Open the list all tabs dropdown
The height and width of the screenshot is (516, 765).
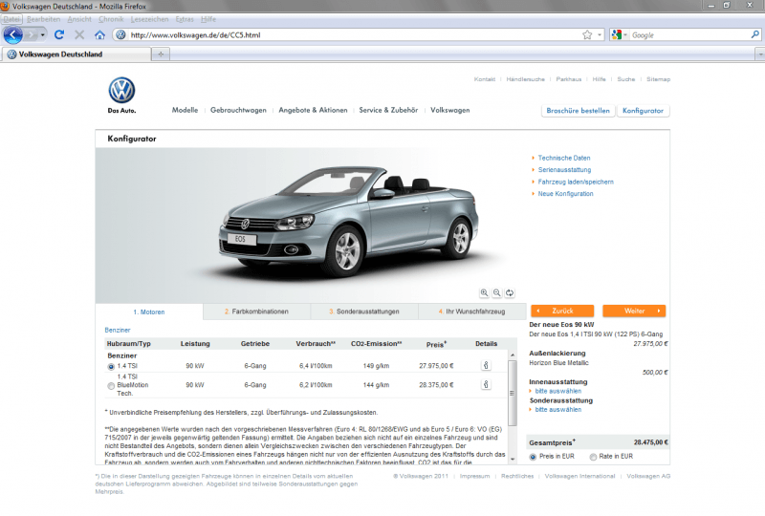tap(759, 54)
